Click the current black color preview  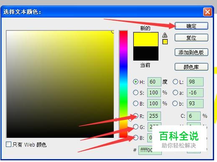[146, 53]
